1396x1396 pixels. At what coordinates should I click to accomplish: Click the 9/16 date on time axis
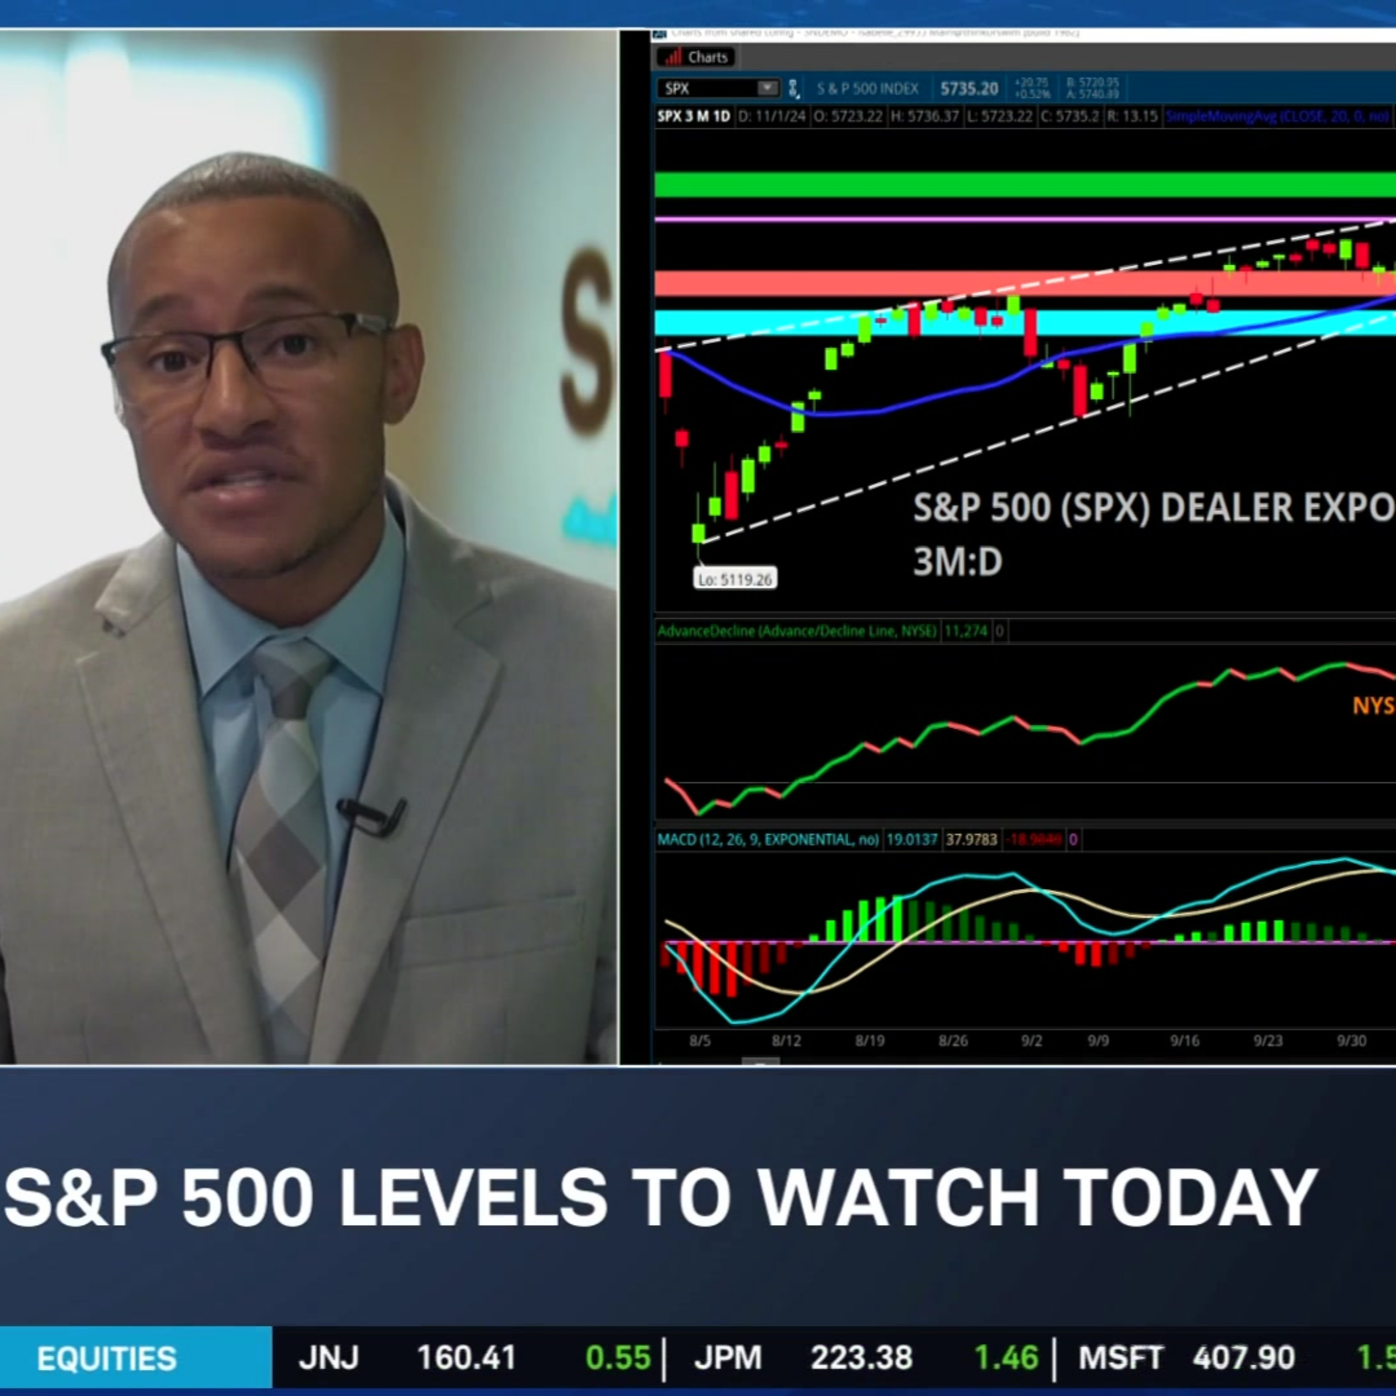(x=1185, y=1040)
